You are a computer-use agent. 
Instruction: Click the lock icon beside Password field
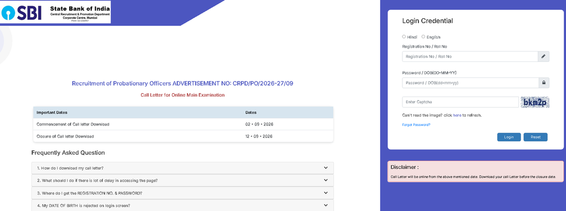[x=543, y=83]
